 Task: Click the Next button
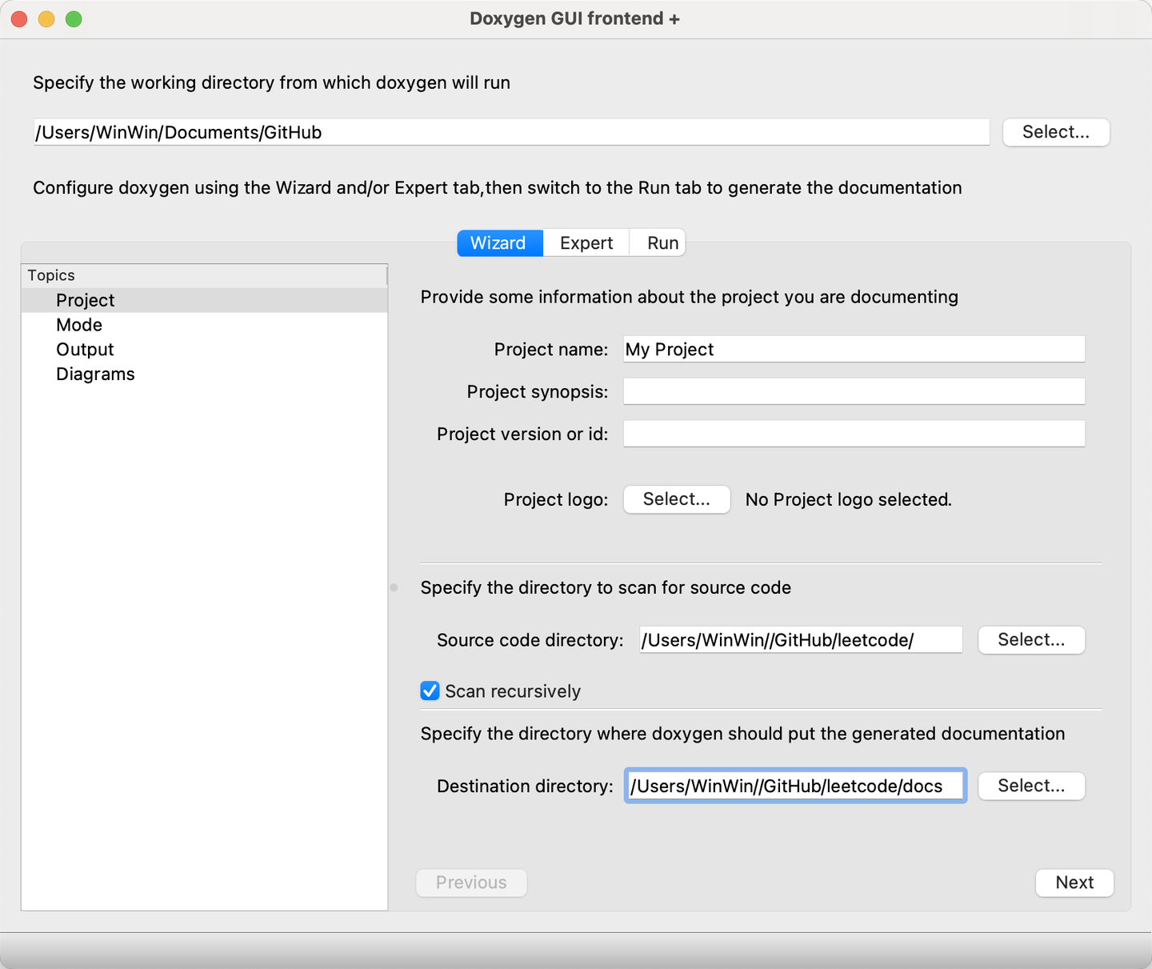pyautogui.click(x=1074, y=883)
